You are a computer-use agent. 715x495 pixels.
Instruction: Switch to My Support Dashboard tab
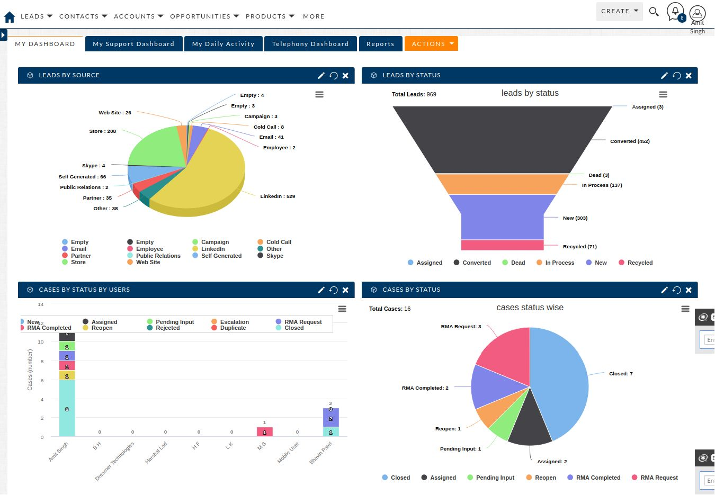[x=133, y=44]
